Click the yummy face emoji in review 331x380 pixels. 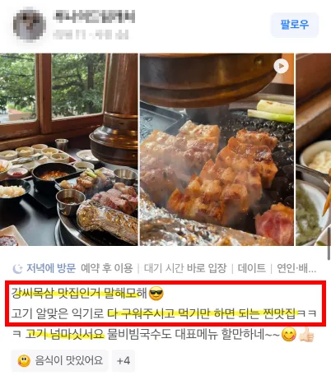point(289,335)
